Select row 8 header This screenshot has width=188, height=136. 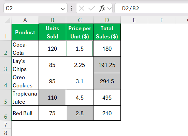6,133
